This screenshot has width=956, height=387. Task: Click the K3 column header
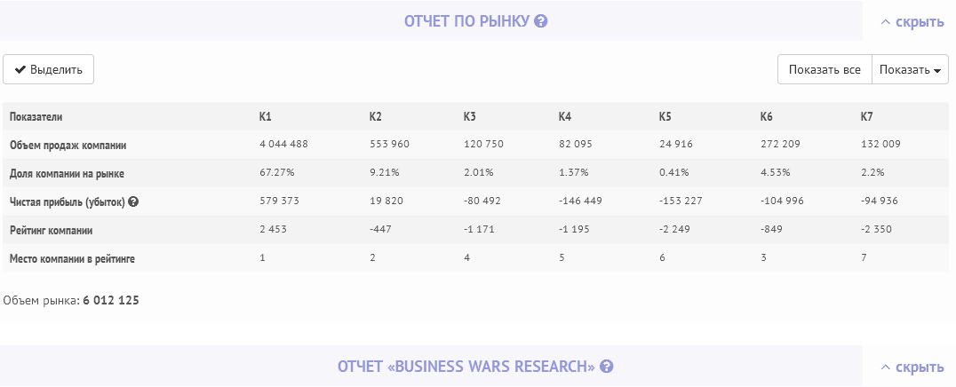(x=470, y=116)
